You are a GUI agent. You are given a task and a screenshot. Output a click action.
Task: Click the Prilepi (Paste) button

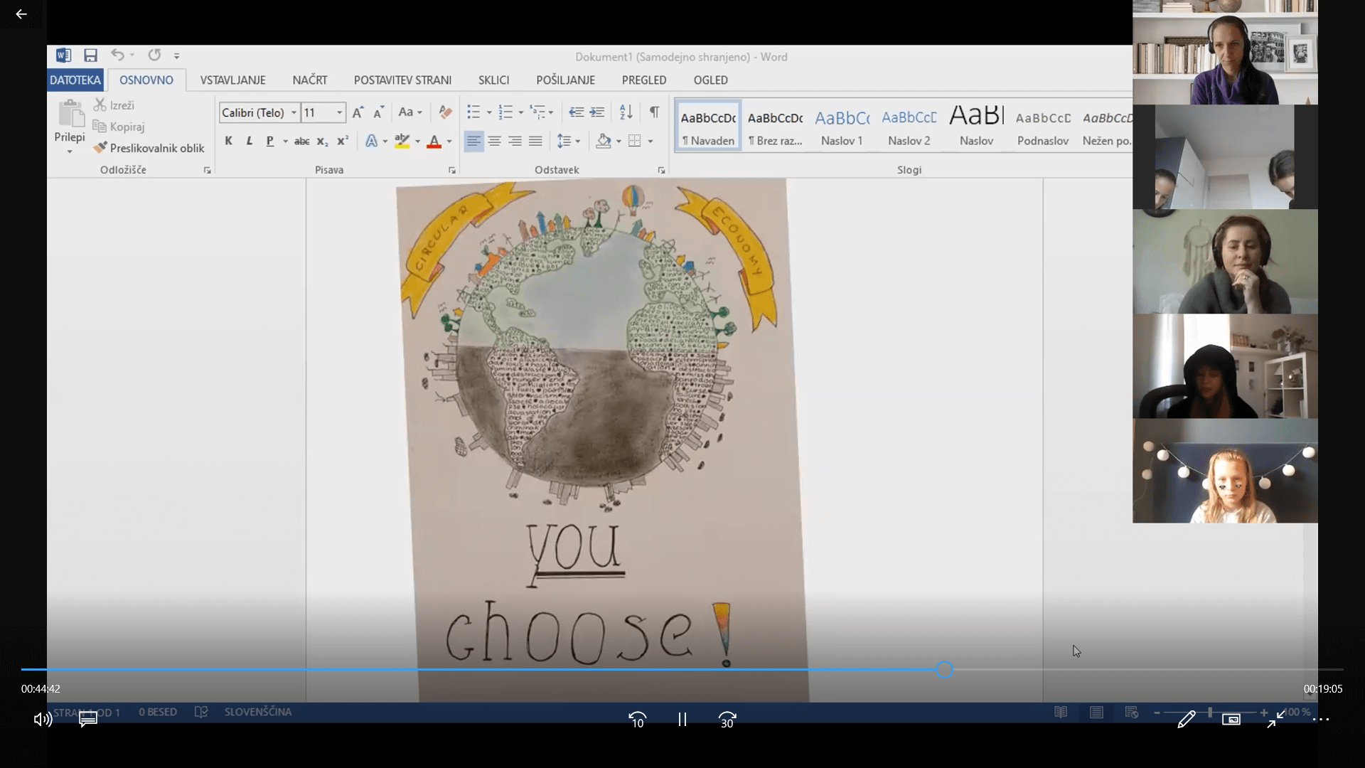click(x=70, y=127)
